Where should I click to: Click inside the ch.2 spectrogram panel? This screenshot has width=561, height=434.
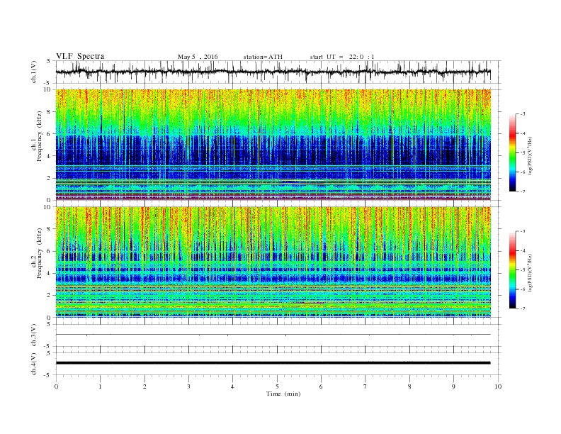tap(273, 262)
